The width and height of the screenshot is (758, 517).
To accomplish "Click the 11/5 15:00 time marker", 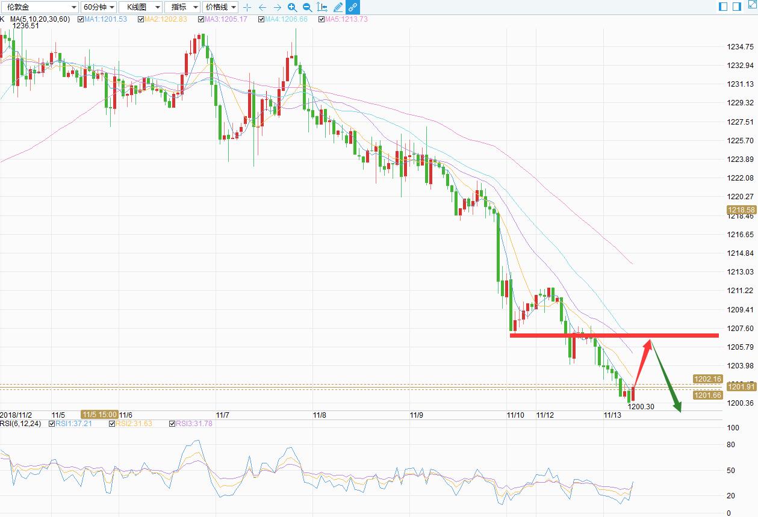I will (x=99, y=415).
